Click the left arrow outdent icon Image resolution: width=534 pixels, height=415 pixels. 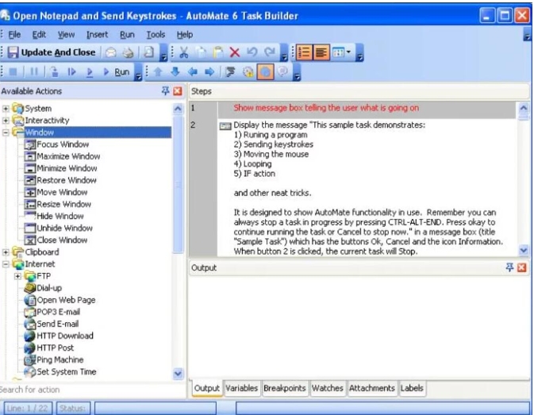(x=193, y=72)
